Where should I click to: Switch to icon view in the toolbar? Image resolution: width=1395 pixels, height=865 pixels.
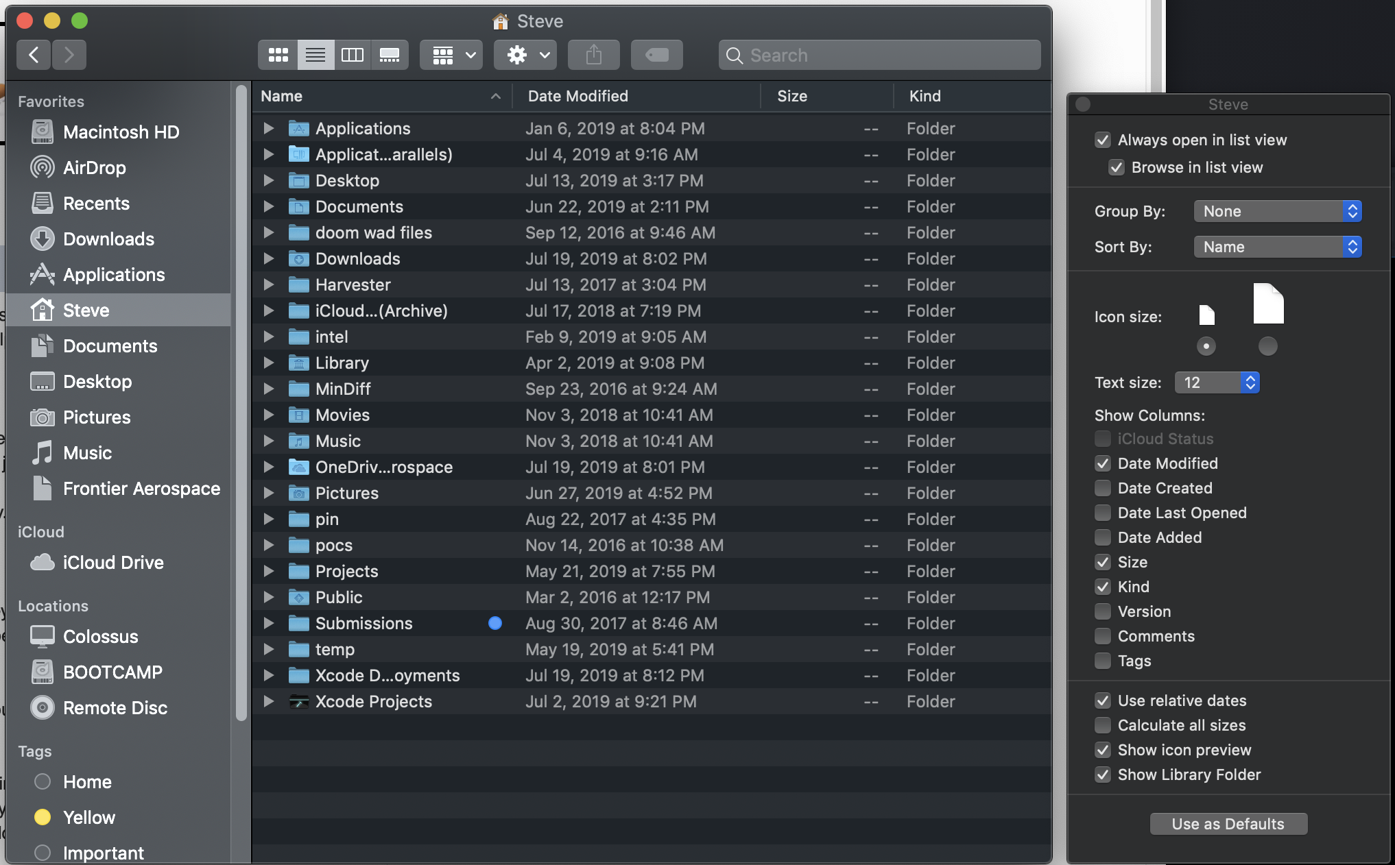[x=278, y=55]
